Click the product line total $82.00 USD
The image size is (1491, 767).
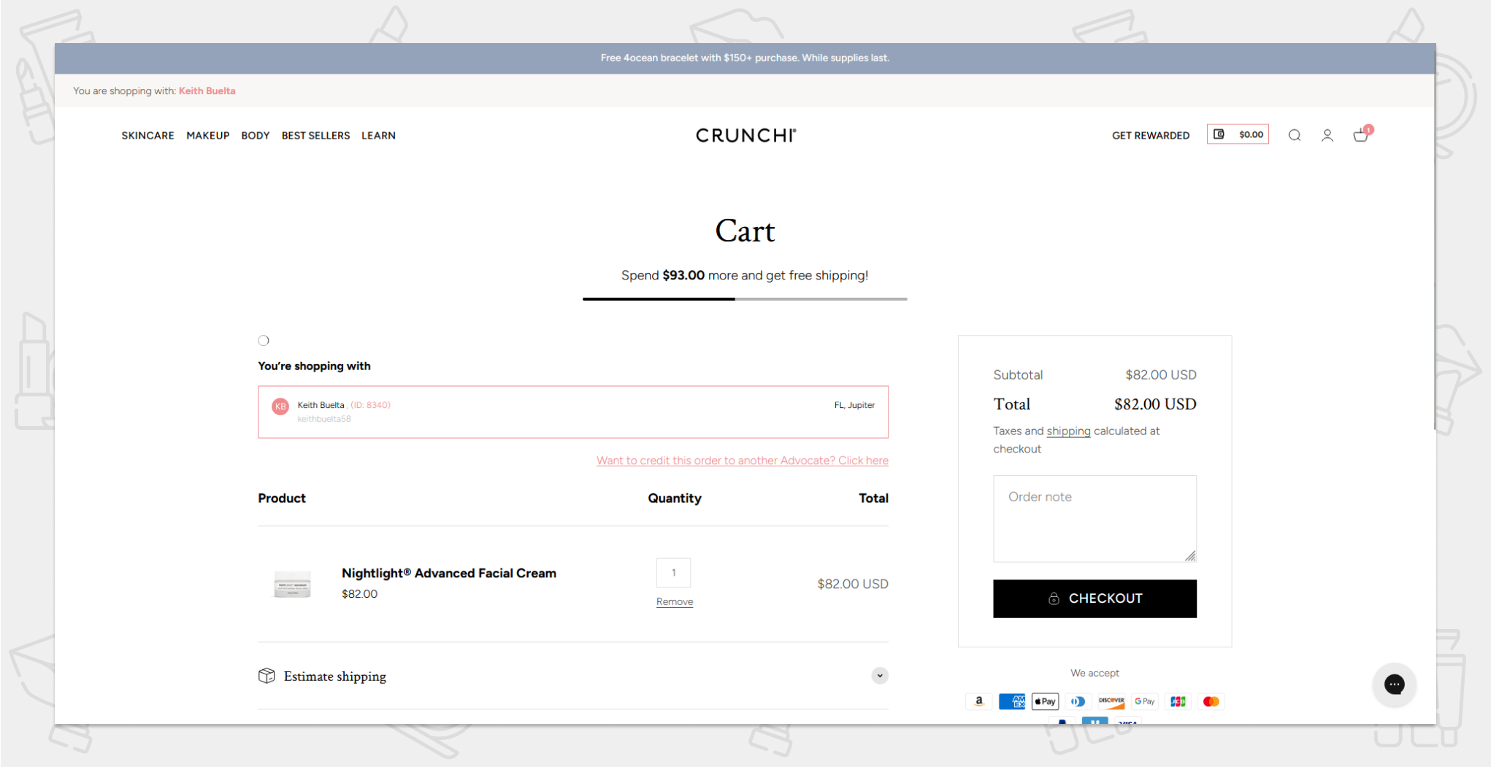point(853,584)
